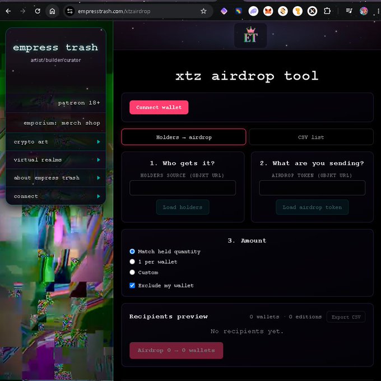This screenshot has height=381, width=381.
Task: Focus the Airdrop token OBJKT URL field
Action: (312, 188)
